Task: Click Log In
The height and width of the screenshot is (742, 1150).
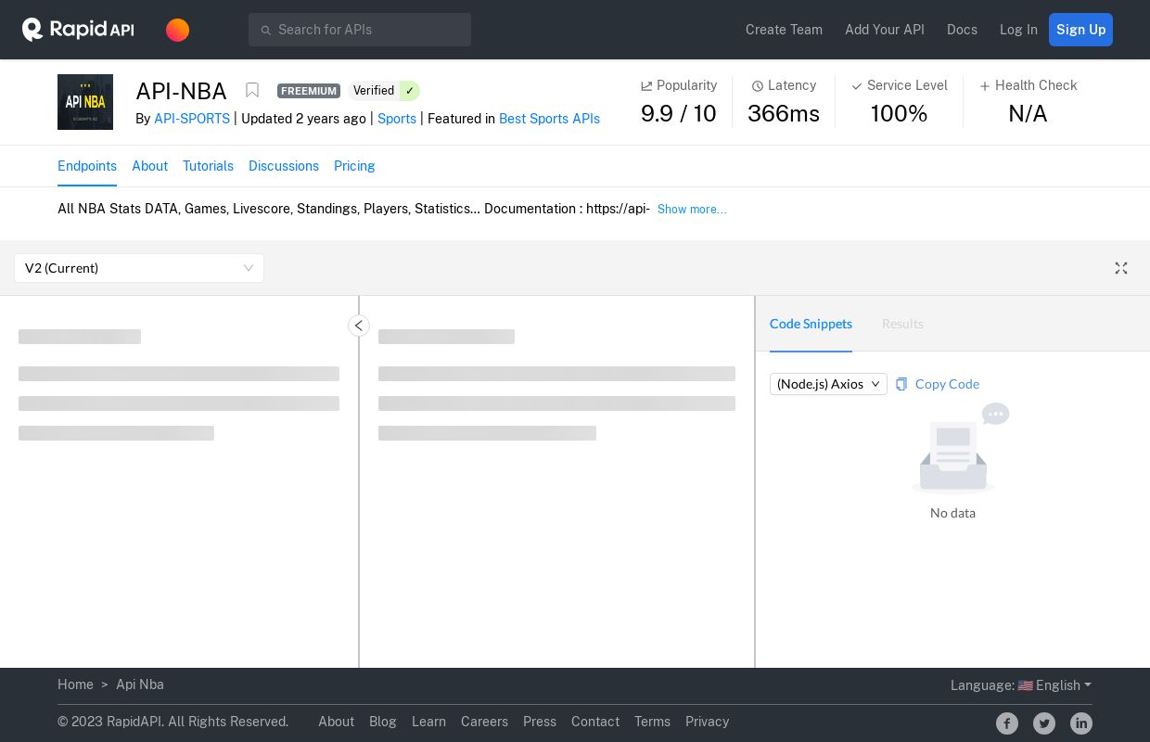Action: pos(1018,30)
